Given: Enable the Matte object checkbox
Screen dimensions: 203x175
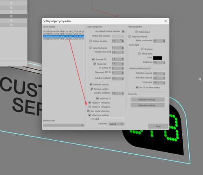Looking at the screenshot, I should point(136,32).
